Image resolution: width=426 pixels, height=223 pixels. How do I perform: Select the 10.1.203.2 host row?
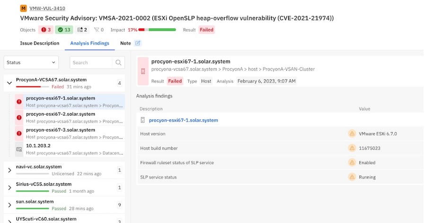tap(70, 149)
